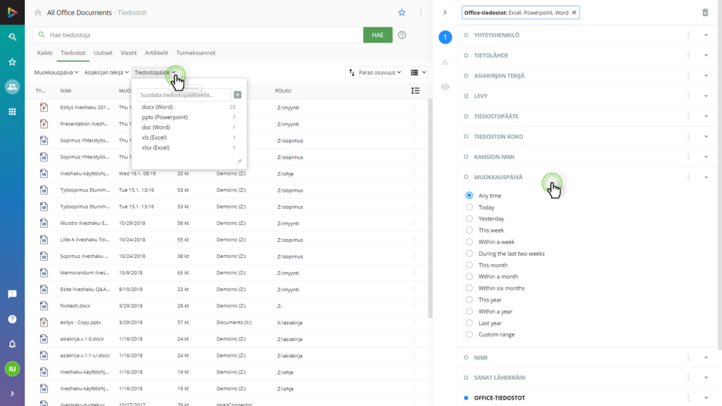Open the apps grid in left sidebar
The height and width of the screenshot is (406, 722).
13,111
